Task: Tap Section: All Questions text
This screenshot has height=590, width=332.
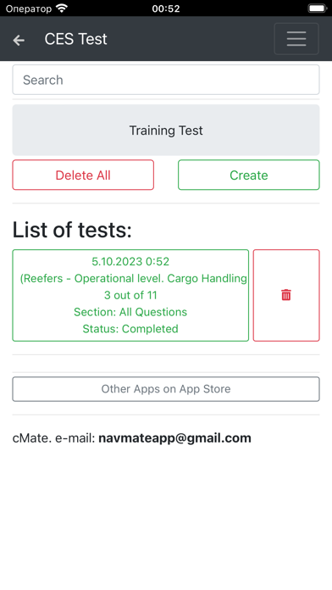Action: coord(130,312)
